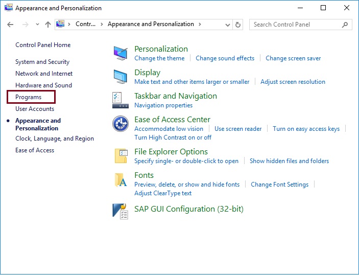Click the Fonts folder icon

click(121, 180)
